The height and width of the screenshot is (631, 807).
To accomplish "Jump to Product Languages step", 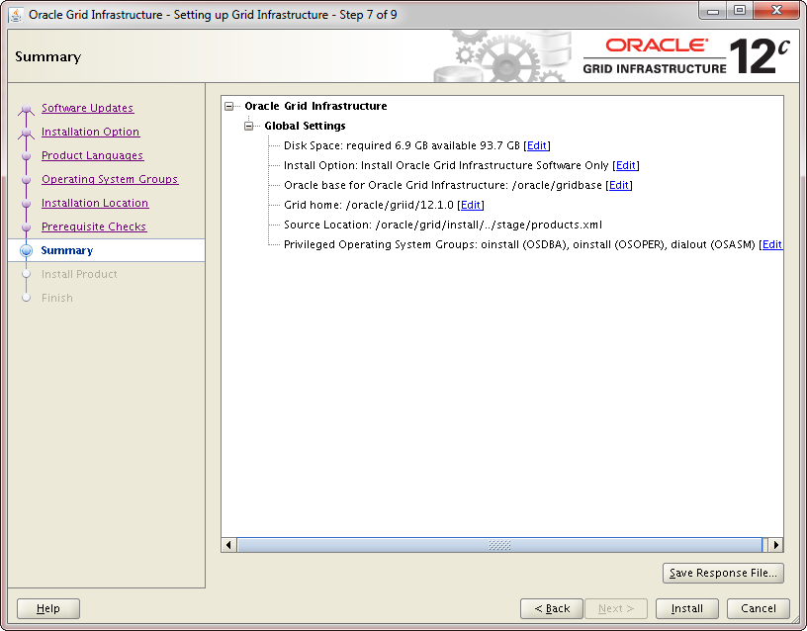I will 92,156.
